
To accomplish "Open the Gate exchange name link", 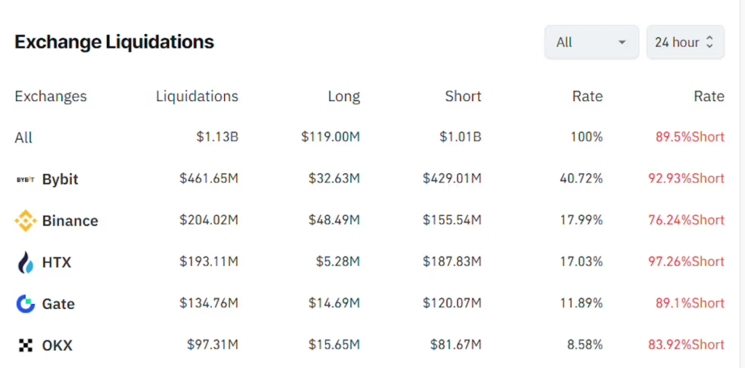I will (58, 304).
